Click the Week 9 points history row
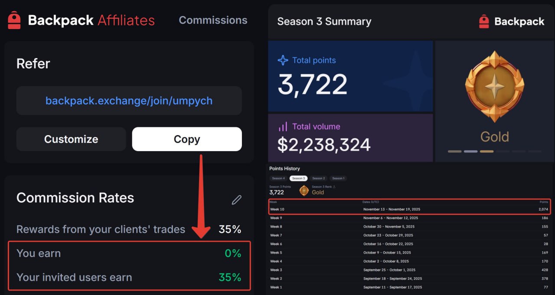Screen dimensions: 555x295 tap(409, 218)
